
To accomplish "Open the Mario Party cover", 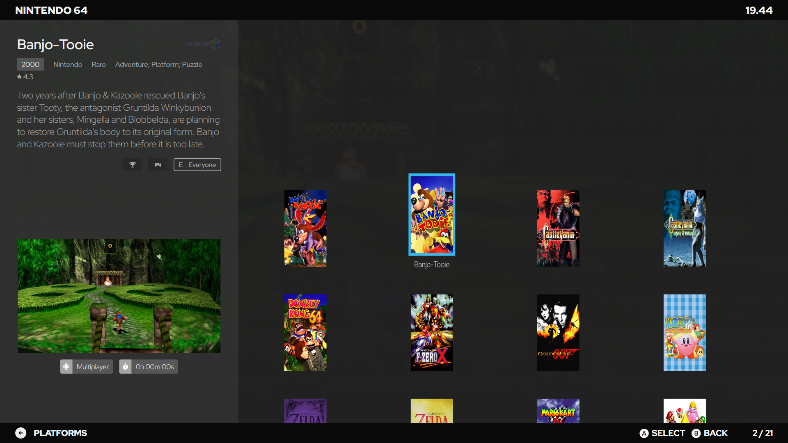I will pyautogui.click(x=685, y=411).
